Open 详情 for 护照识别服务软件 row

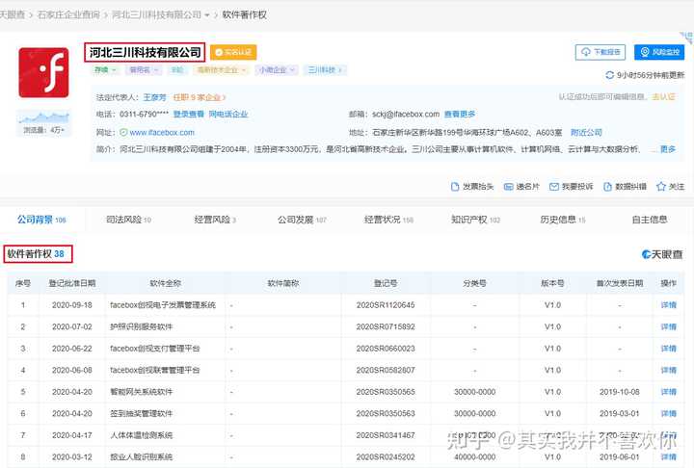(668, 326)
